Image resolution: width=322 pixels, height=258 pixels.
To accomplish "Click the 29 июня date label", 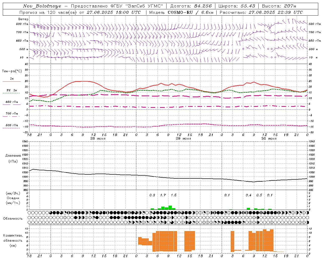I will click(183, 139).
